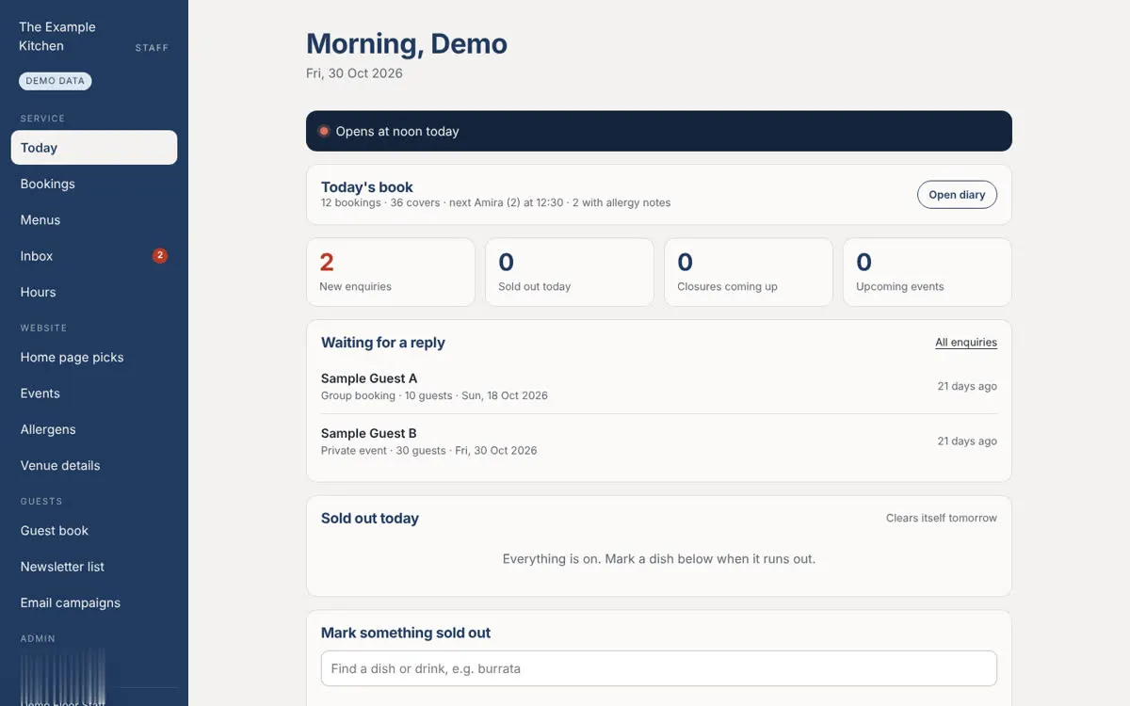Open the Today page in sidebar
Image resolution: width=1130 pixels, height=706 pixels.
94,148
